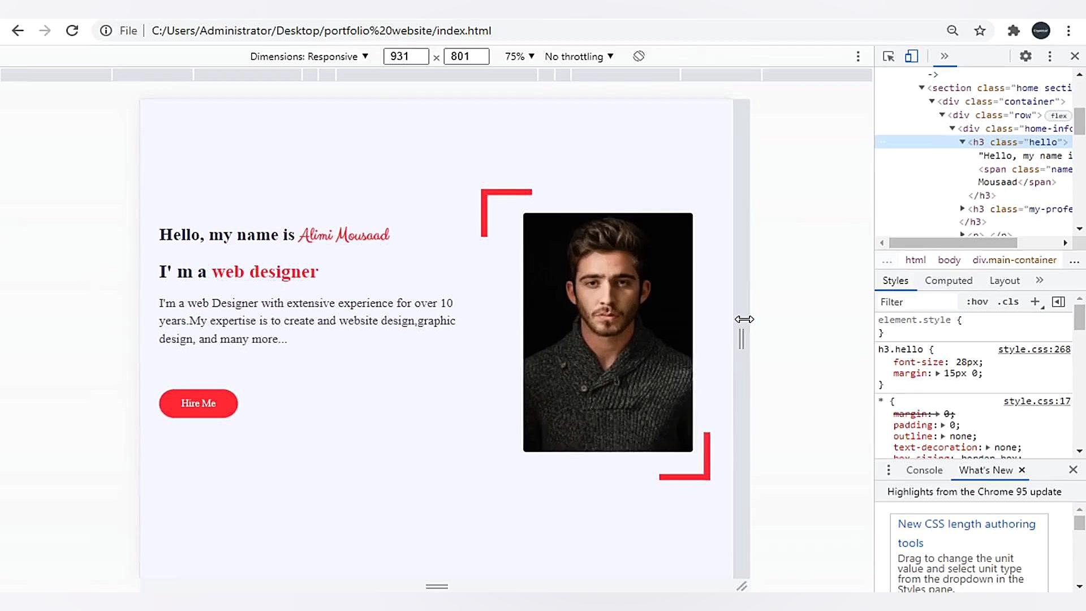Toggle :hov element state
The width and height of the screenshot is (1086, 611).
(977, 302)
